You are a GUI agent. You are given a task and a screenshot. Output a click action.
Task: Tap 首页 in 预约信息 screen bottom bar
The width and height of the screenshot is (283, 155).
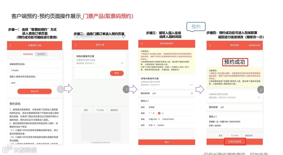click(221, 136)
